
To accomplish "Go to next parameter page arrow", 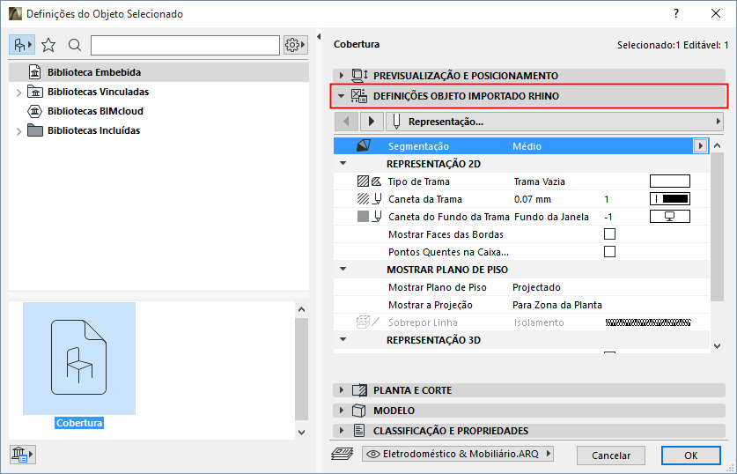I will click(x=372, y=122).
